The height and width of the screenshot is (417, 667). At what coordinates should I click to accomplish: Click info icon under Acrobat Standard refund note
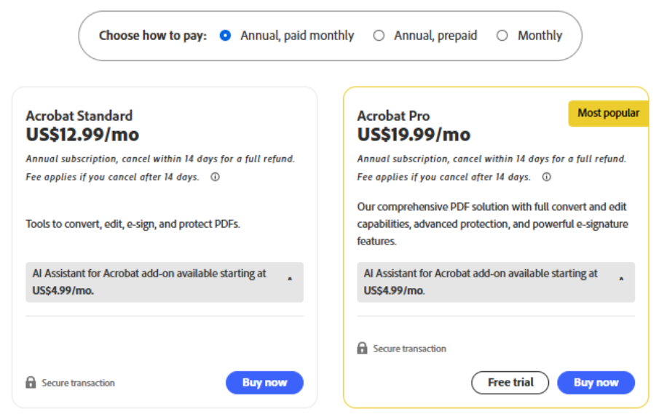tap(215, 177)
